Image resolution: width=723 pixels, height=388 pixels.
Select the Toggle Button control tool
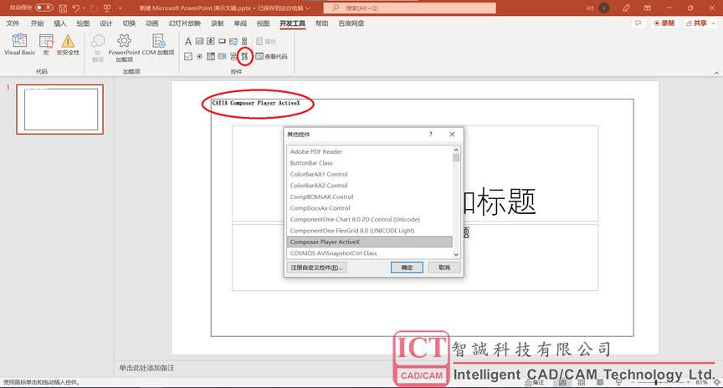tap(233, 56)
